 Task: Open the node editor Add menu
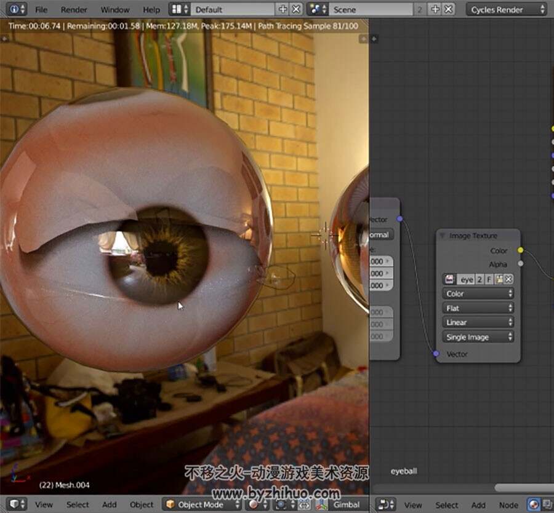(478, 505)
